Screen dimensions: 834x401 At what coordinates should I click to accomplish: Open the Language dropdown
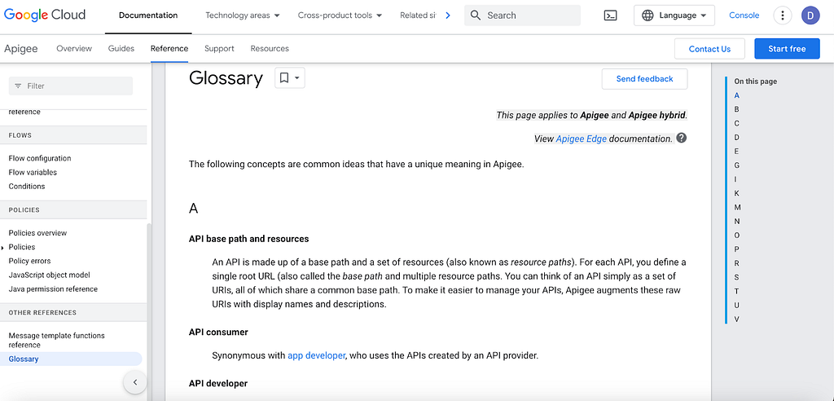click(674, 15)
